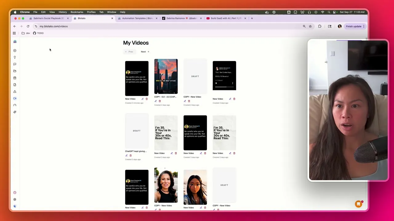Viewport: 394px width, 221px height.
Task: Open the TODO GitHub bookmark
Action: [x=38, y=33]
